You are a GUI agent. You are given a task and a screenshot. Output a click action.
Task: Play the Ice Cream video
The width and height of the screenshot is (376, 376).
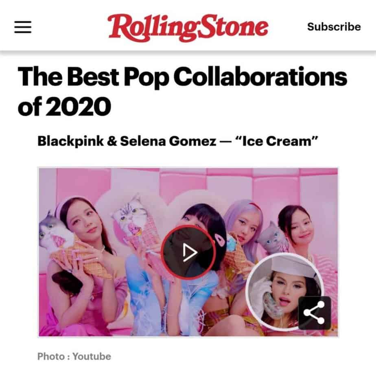(x=188, y=252)
